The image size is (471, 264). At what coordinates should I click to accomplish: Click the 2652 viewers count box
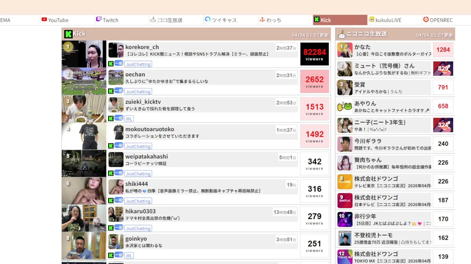tap(315, 81)
